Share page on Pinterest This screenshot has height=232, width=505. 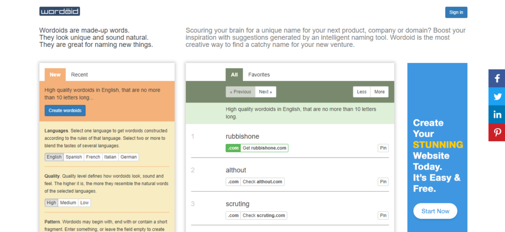pyautogui.click(x=497, y=132)
